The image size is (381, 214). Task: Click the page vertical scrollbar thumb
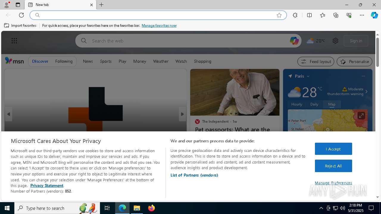click(x=377, y=52)
